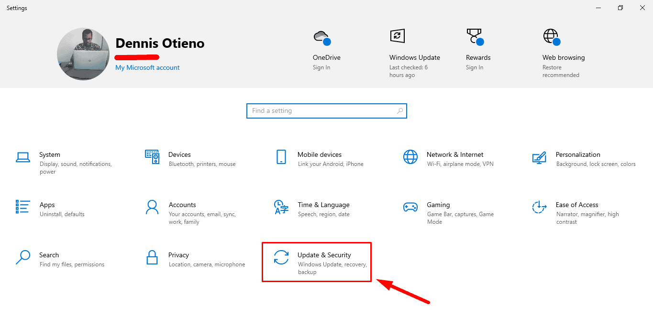
Task: Click 'Restore recommended' text
Action: 561,71
